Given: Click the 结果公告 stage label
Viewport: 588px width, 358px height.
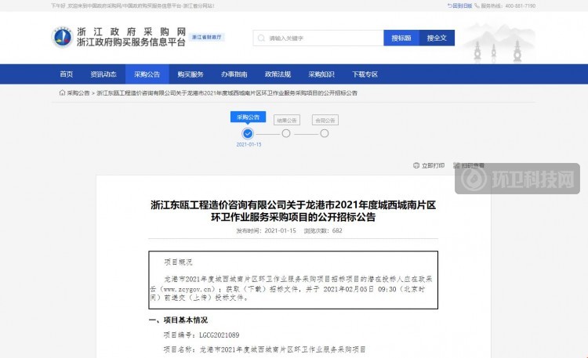Looking at the screenshot, I should click(287, 120).
